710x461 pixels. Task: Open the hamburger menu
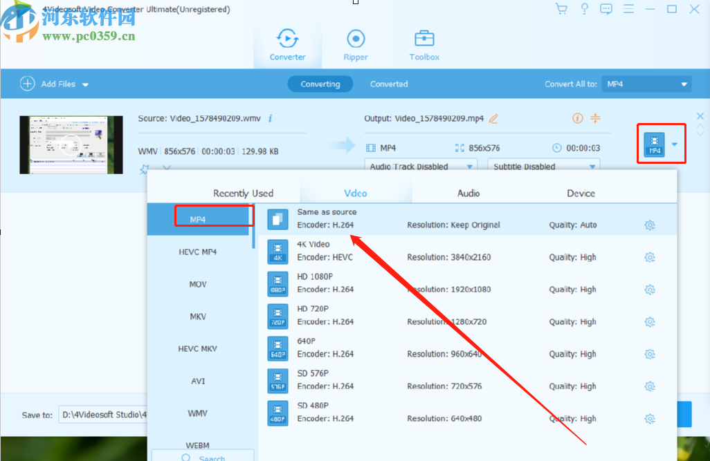point(628,9)
